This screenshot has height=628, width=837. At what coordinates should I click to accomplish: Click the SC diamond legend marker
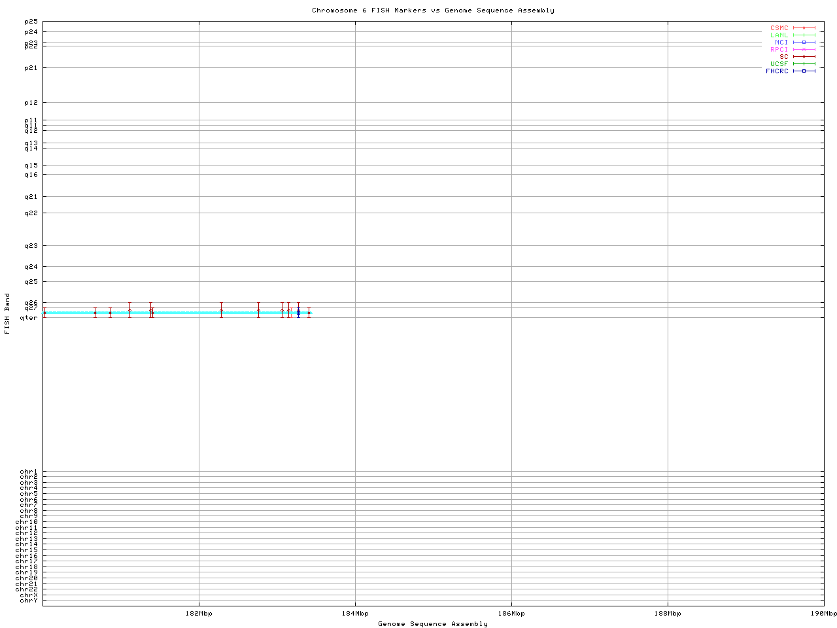point(804,57)
